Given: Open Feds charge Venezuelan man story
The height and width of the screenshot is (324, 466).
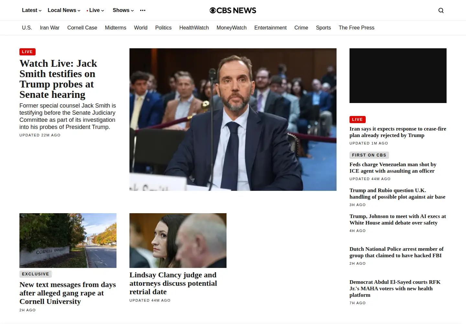Looking at the screenshot, I should (393, 168).
